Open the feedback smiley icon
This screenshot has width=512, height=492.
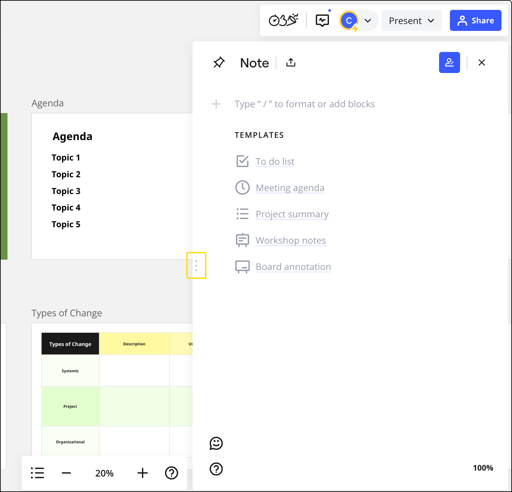point(216,443)
